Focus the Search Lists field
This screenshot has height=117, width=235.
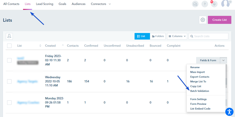(210, 36)
